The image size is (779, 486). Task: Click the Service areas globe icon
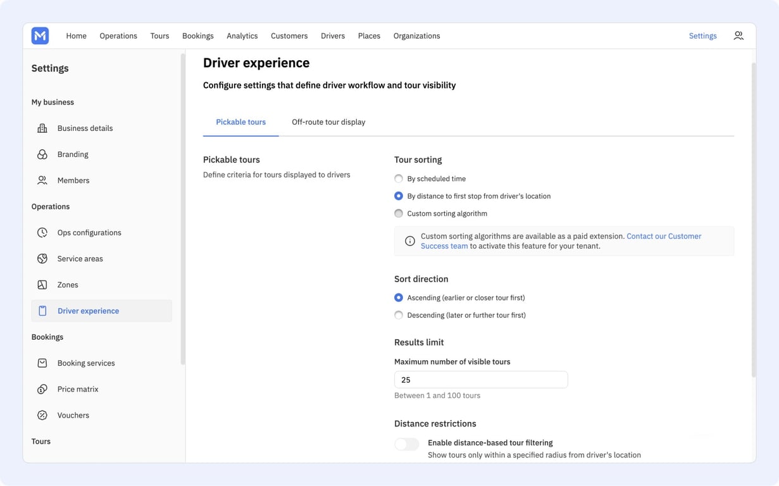tap(42, 258)
